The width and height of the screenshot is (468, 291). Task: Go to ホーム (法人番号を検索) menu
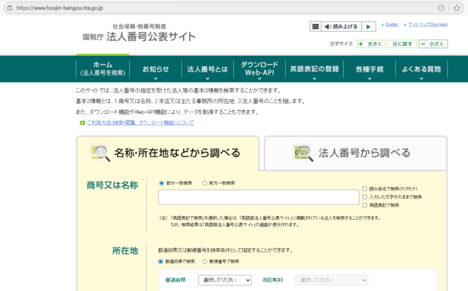(x=103, y=69)
